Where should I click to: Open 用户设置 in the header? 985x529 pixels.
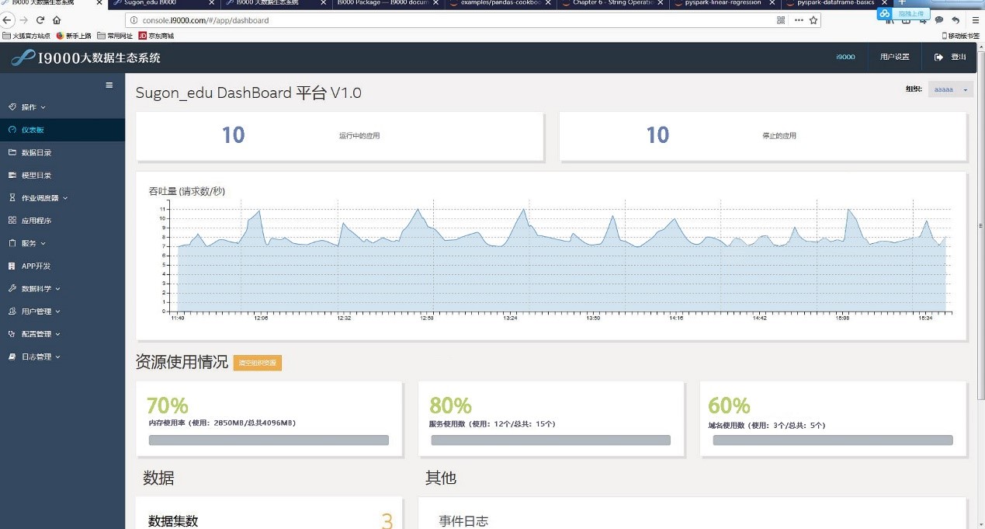click(894, 57)
